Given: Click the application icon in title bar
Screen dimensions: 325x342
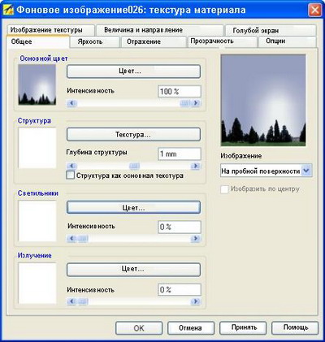Looking at the screenshot, I should pyautogui.click(x=8, y=11).
